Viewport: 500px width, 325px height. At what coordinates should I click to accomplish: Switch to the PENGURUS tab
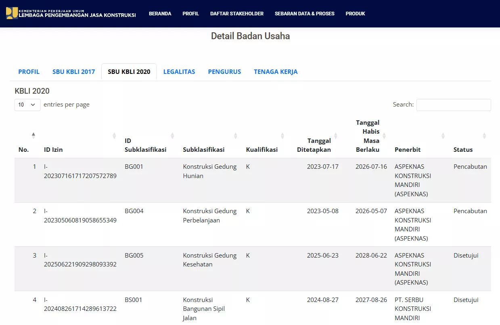point(224,72)
